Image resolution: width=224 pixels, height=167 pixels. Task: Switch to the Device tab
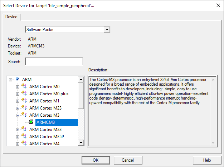tap(11, 17)
